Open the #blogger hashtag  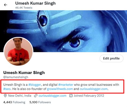[35, 85]
